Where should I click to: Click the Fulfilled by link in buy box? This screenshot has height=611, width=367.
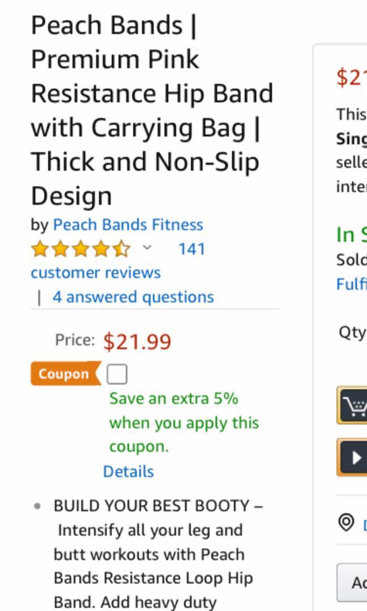pyautogui.click(x=351, y=283)
